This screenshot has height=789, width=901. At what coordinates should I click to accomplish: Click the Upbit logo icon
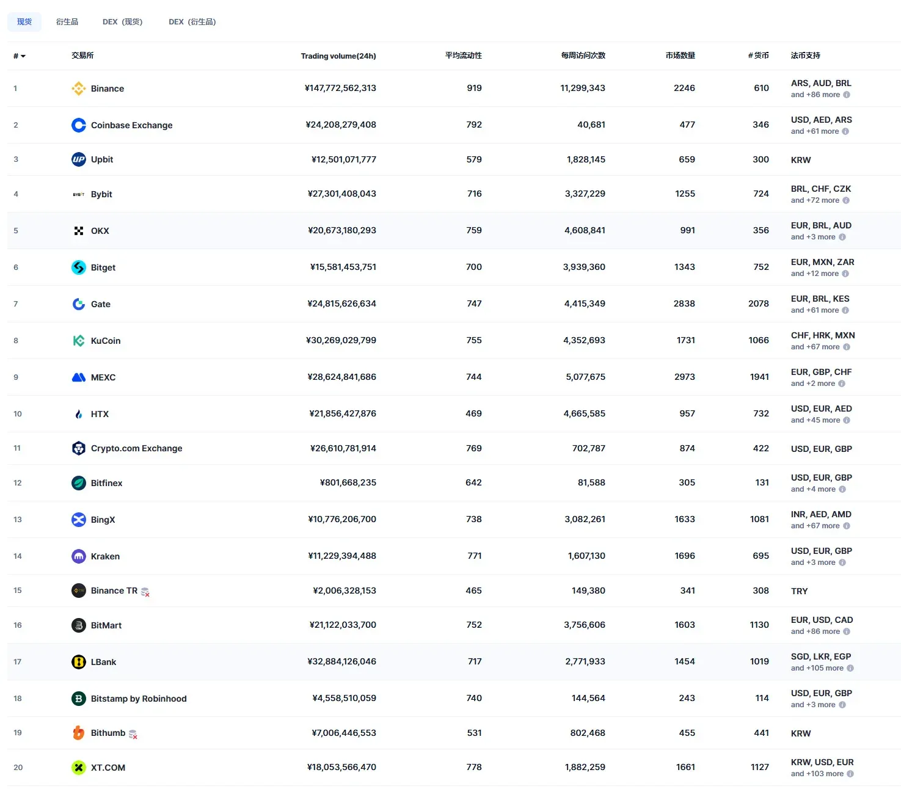click(x=78, y=159)
